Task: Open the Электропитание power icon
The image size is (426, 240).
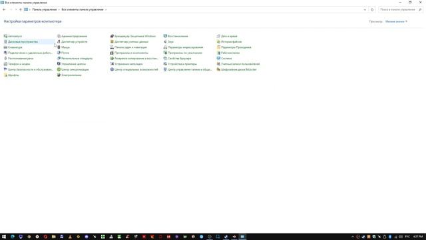Action: [x=59, y=75]
